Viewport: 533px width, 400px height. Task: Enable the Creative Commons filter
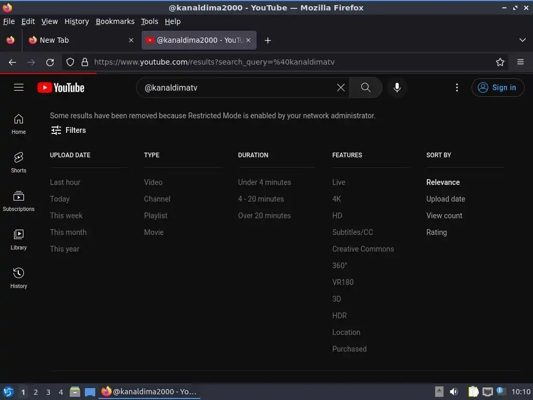coord(363,248)
